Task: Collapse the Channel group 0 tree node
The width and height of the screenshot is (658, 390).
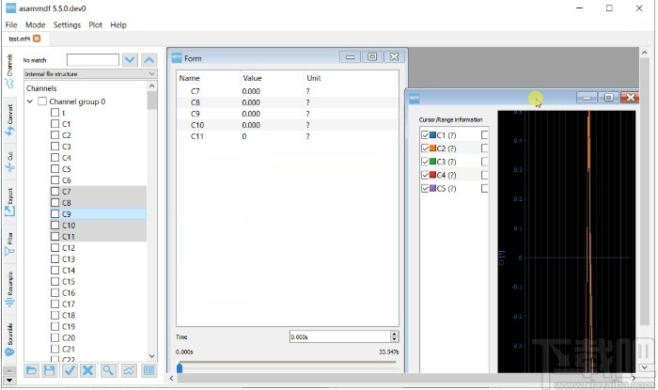Action: coord(30,101)
